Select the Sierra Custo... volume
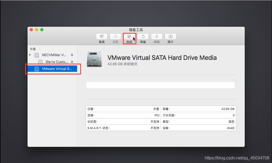Screen dimensions: 272x163 click(52, 62)
